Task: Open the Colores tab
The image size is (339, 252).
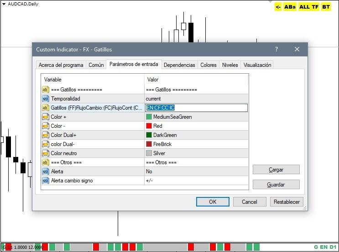Action: (x=209, y=65)
